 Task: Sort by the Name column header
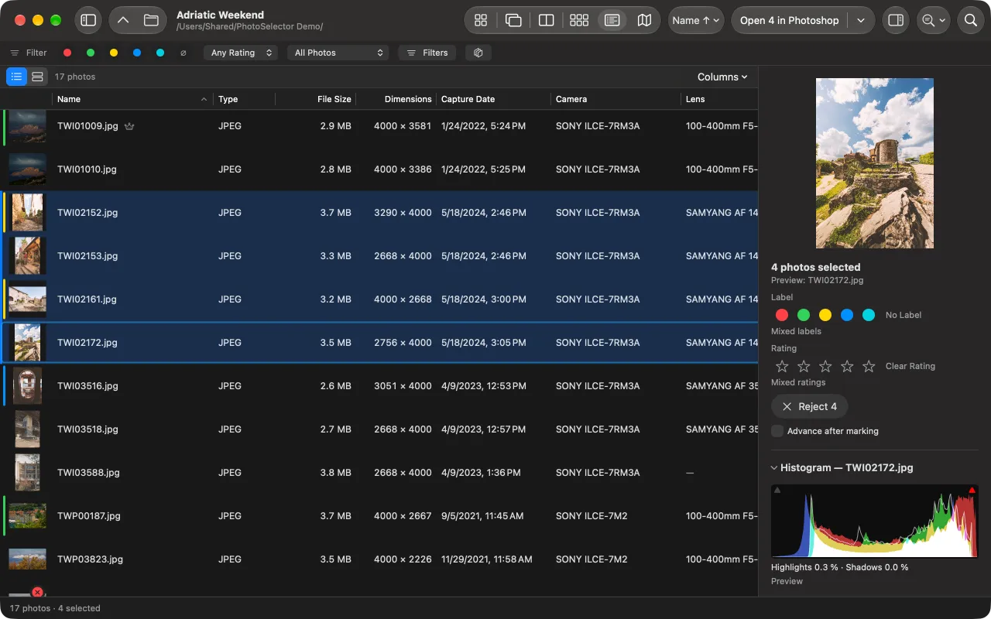(132, 99)
